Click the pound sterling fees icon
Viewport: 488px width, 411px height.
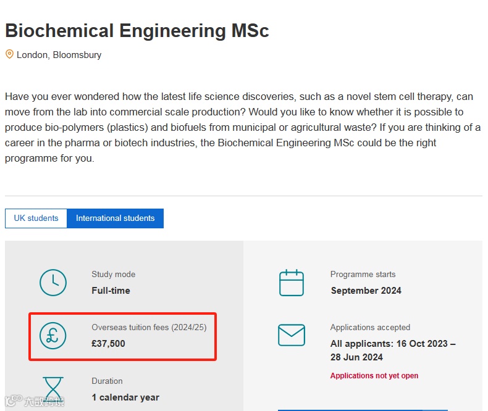click(x=53, y=335)
